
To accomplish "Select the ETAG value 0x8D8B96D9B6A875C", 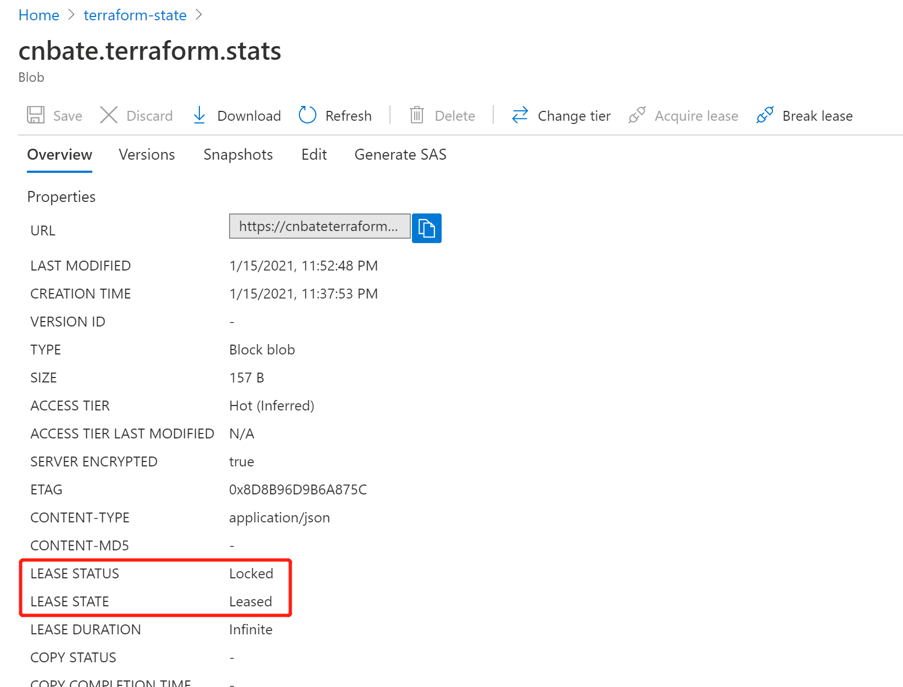I will (298, 489).
